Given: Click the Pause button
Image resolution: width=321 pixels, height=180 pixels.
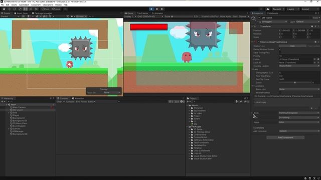Looking at the screenshot, I should point(157,9).
